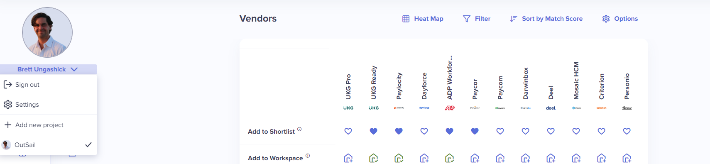This screenshot has width=710, height=164.
Task: Remove Paycor from shortlist
Action: [475, 131]
